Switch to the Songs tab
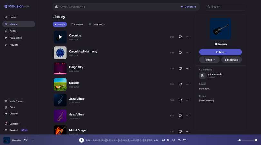The width and height of the screenshot is (261, 145). tap(60, 24)
